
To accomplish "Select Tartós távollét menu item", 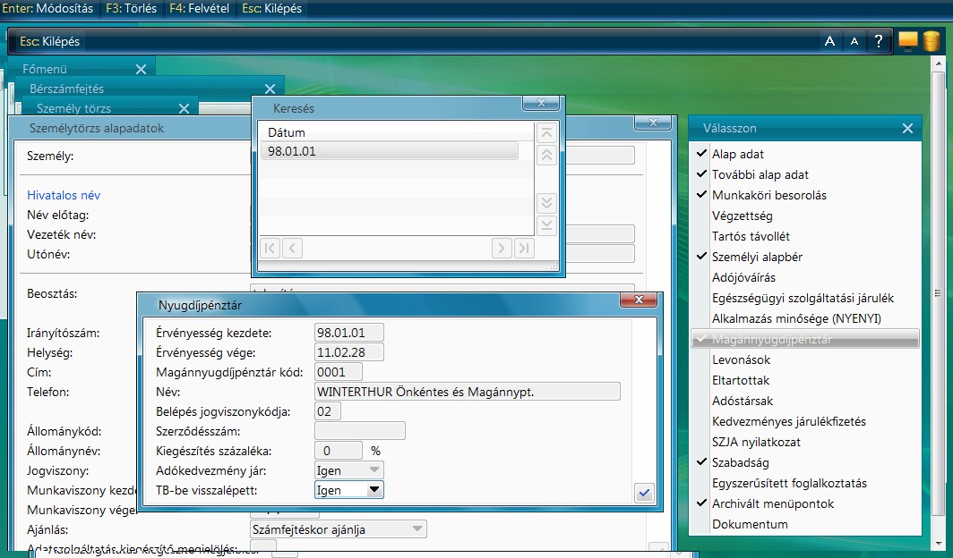I will tap(804, 237).
